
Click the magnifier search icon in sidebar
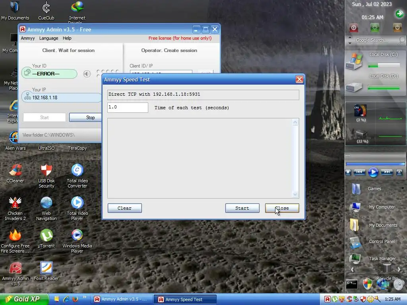[x=402, y=40]
